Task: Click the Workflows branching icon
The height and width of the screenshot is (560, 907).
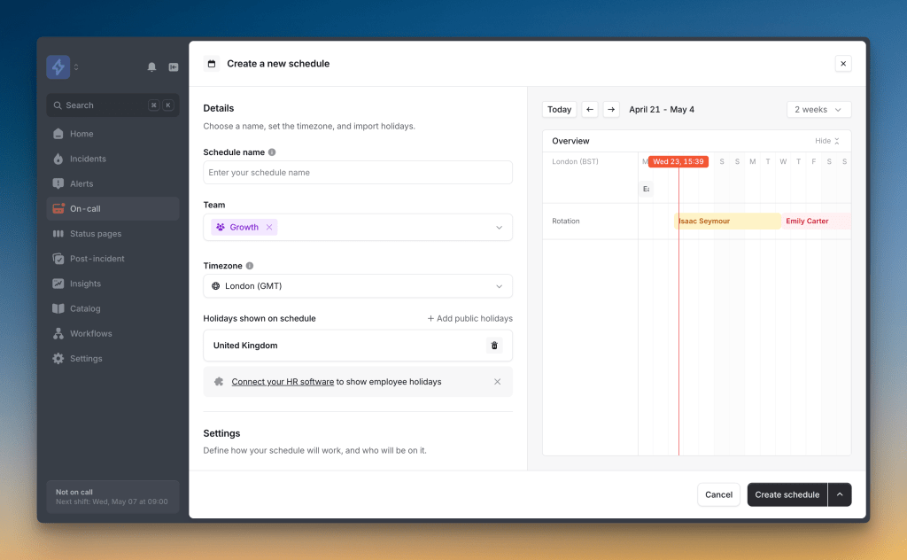Action: [59, 332]
